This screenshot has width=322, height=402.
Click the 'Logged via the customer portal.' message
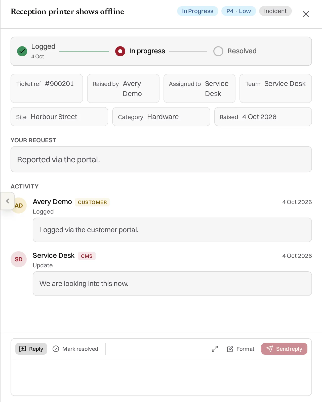89,230
